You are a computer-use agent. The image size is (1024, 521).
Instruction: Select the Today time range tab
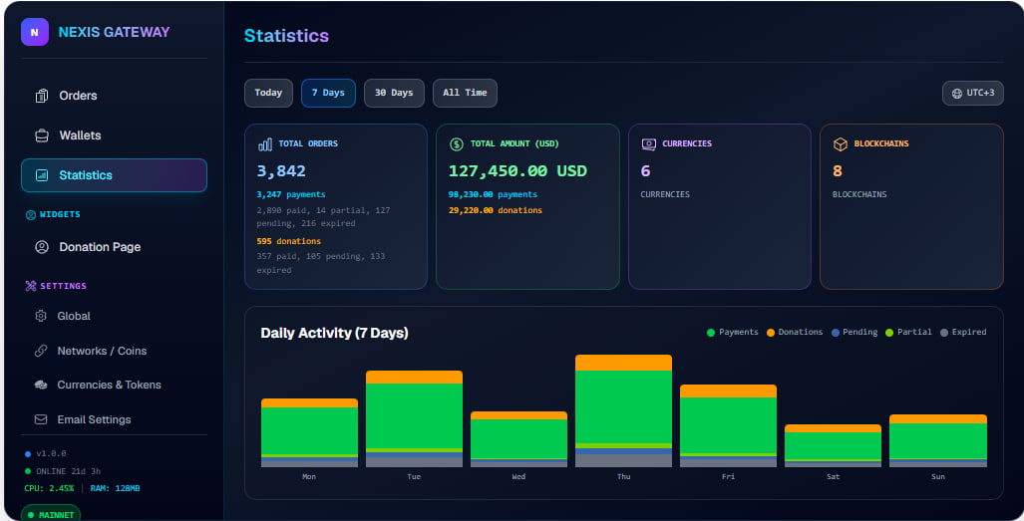pyautogui.click(x=268, y=93)
